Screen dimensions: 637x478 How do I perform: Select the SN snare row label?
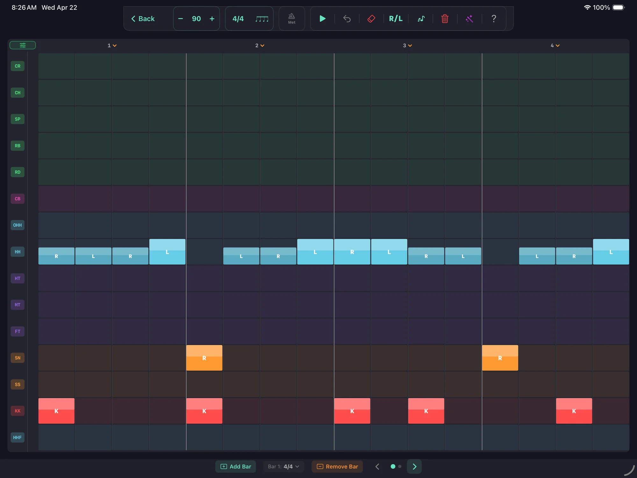point(18,358)
